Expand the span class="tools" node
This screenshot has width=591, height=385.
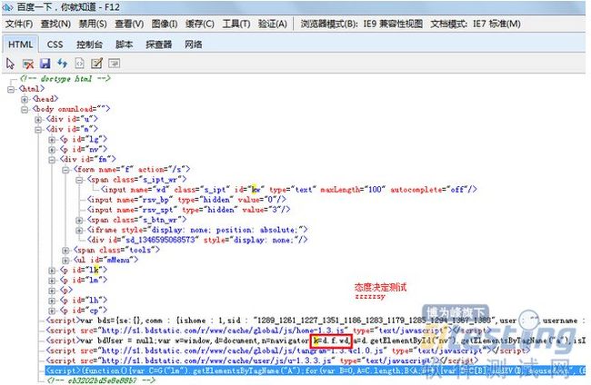click(x=65, y=251)
